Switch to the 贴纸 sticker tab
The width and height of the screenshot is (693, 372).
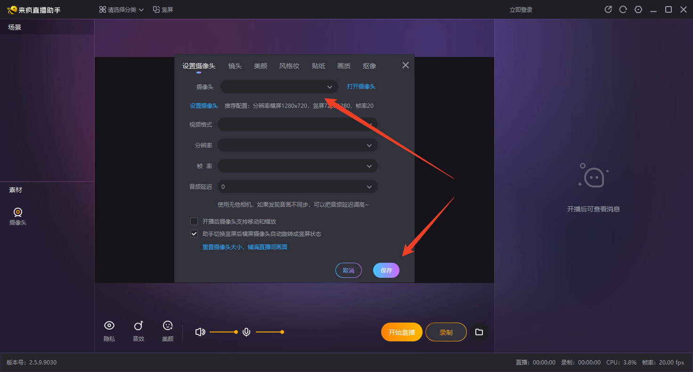318,66
